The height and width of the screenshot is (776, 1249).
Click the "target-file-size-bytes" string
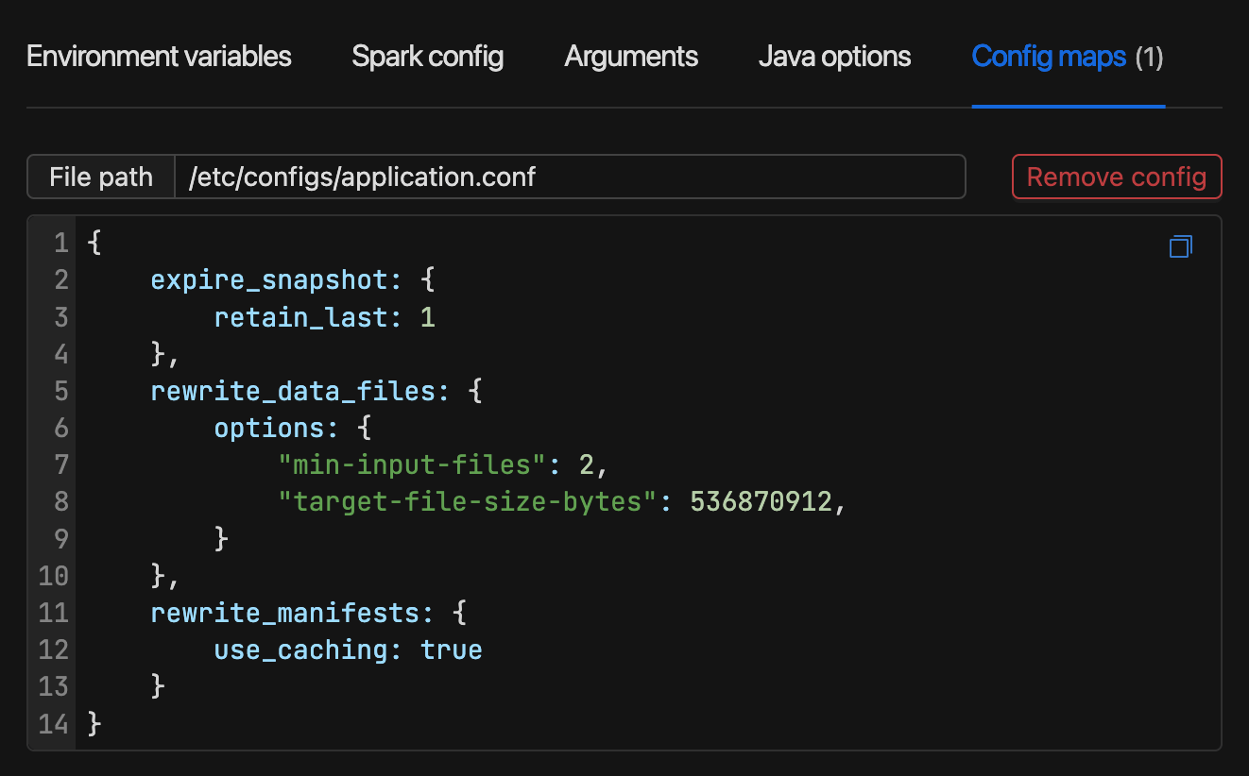(468, 501)
